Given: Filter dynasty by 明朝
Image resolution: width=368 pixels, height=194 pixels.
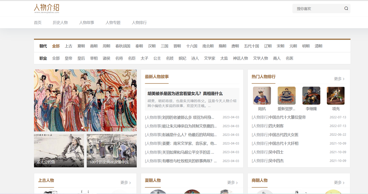Looking at the screenshot, I should [306, 46].
